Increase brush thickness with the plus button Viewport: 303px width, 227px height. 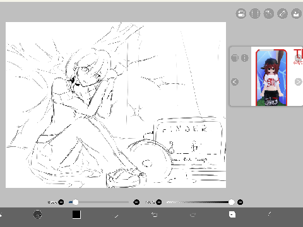[x=136, y=202]
